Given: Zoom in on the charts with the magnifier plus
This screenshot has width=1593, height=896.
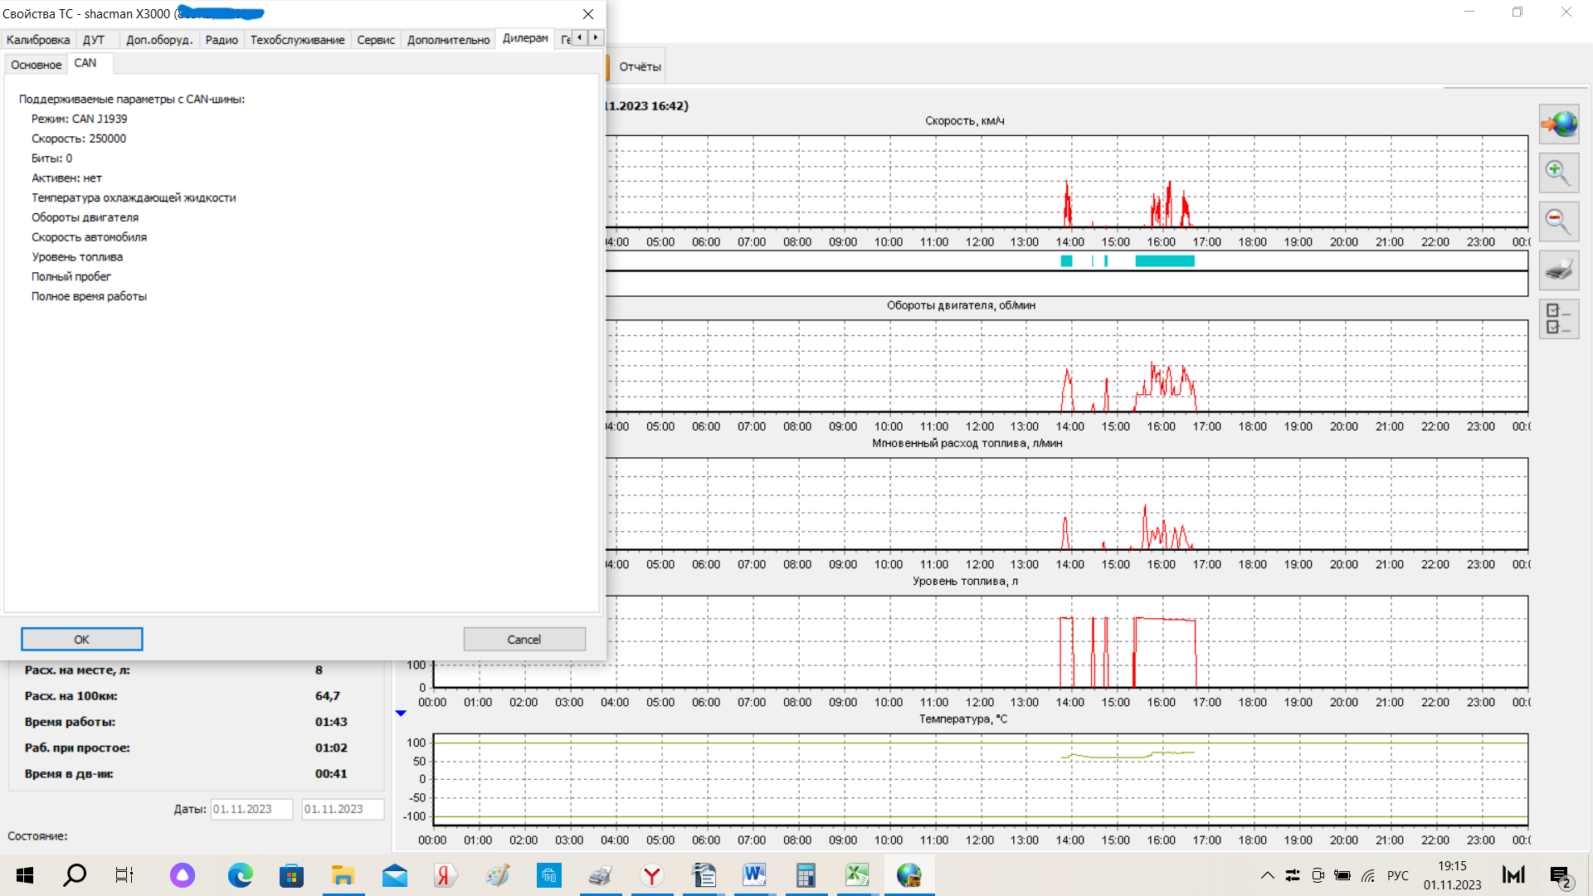Looking at the screenshot, I should pos(1557,173).
